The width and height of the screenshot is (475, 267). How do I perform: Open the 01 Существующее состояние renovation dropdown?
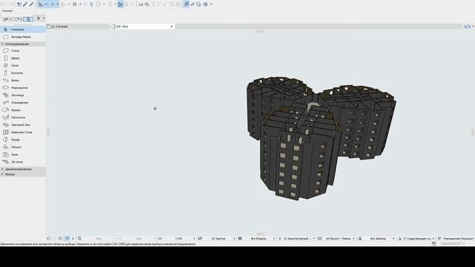pos(419,239)
